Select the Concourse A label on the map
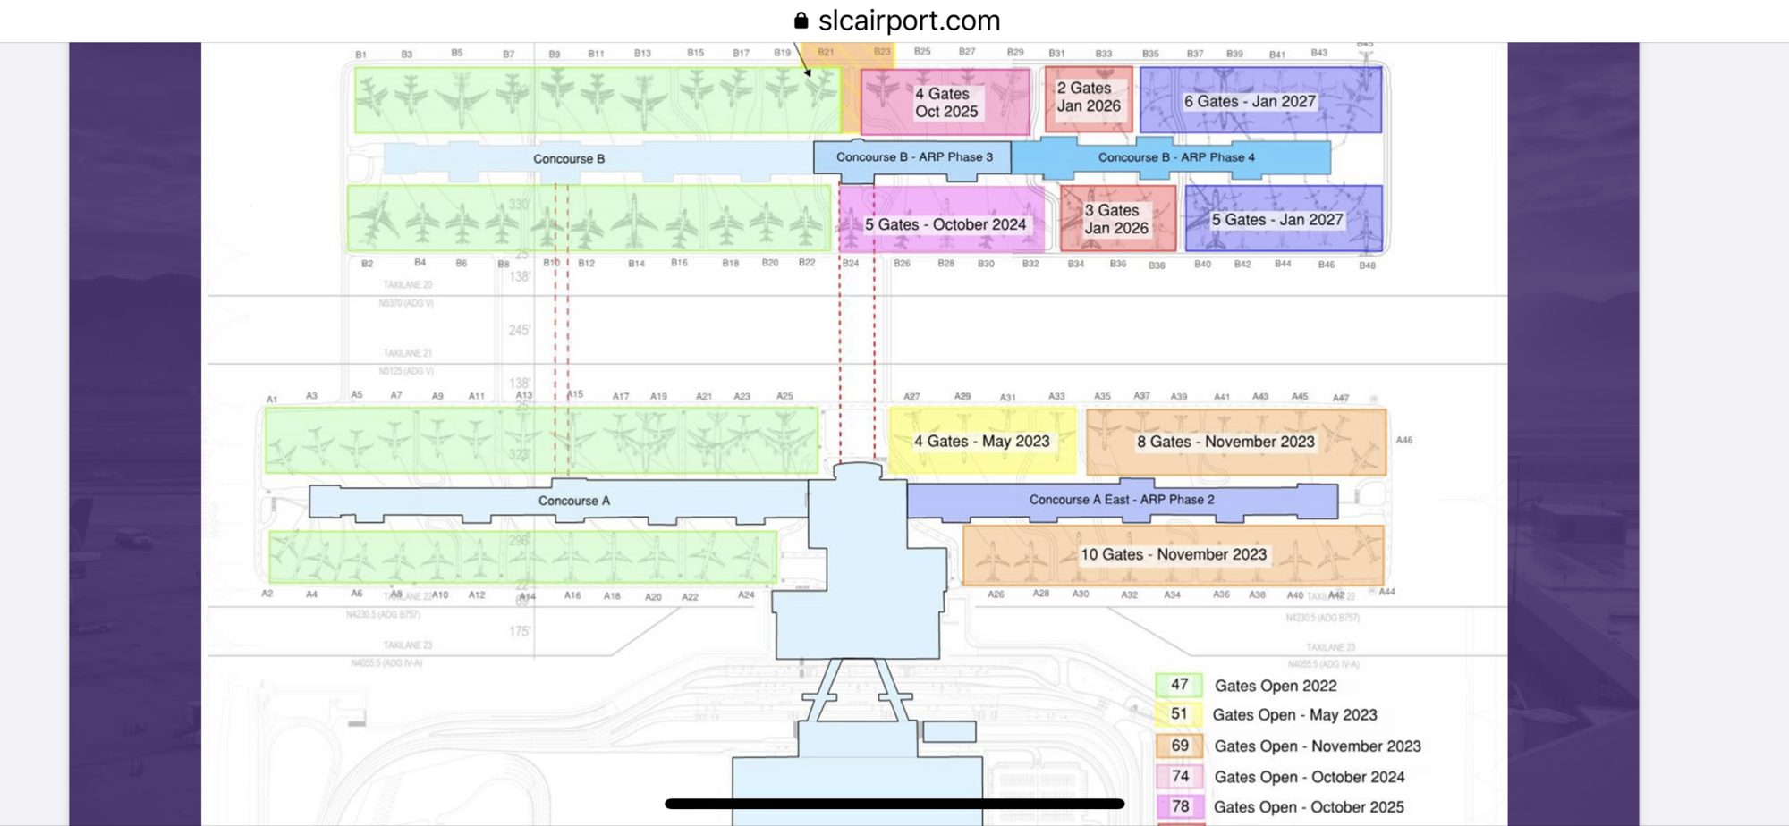 pos(574,501)
